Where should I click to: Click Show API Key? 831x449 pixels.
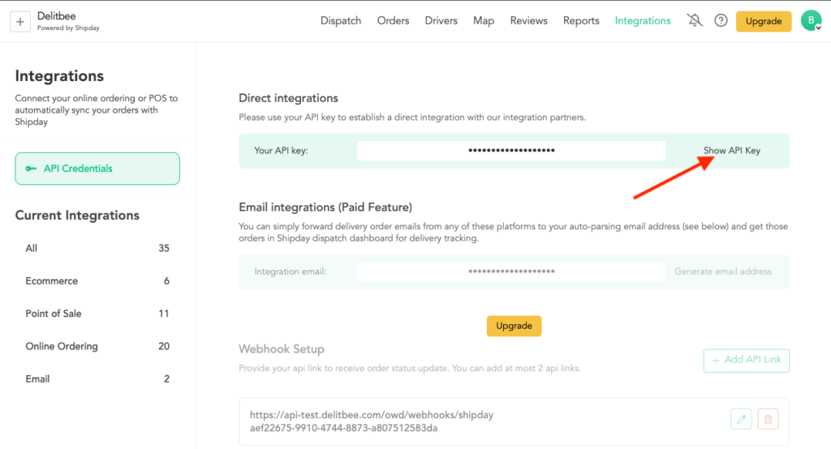pos(731,151)
